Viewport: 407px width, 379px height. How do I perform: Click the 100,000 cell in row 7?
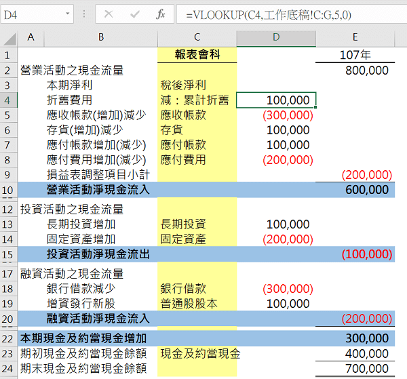point(276,145)
